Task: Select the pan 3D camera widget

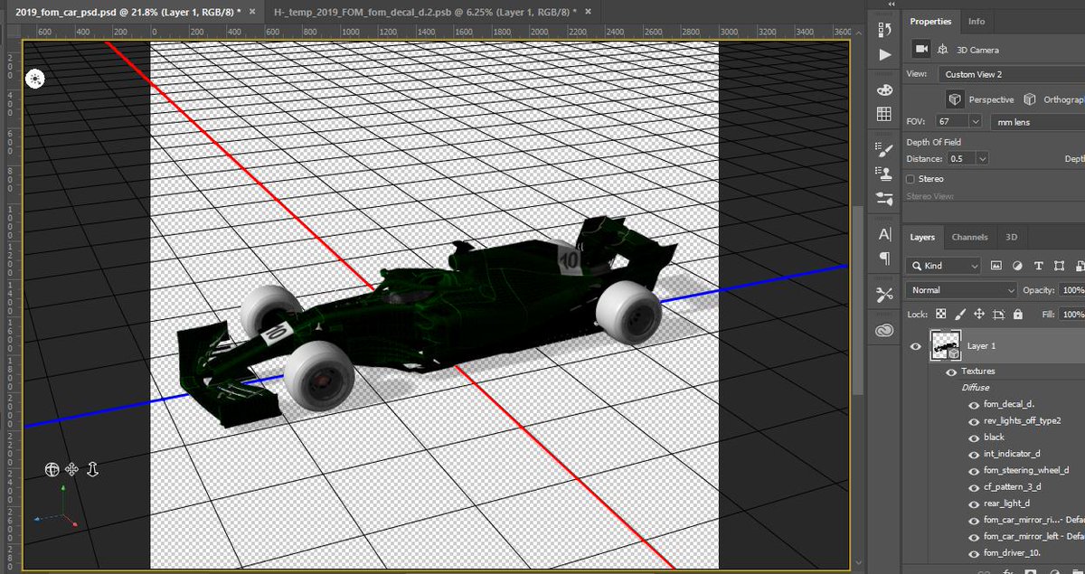Action: [x=72, y=469]
